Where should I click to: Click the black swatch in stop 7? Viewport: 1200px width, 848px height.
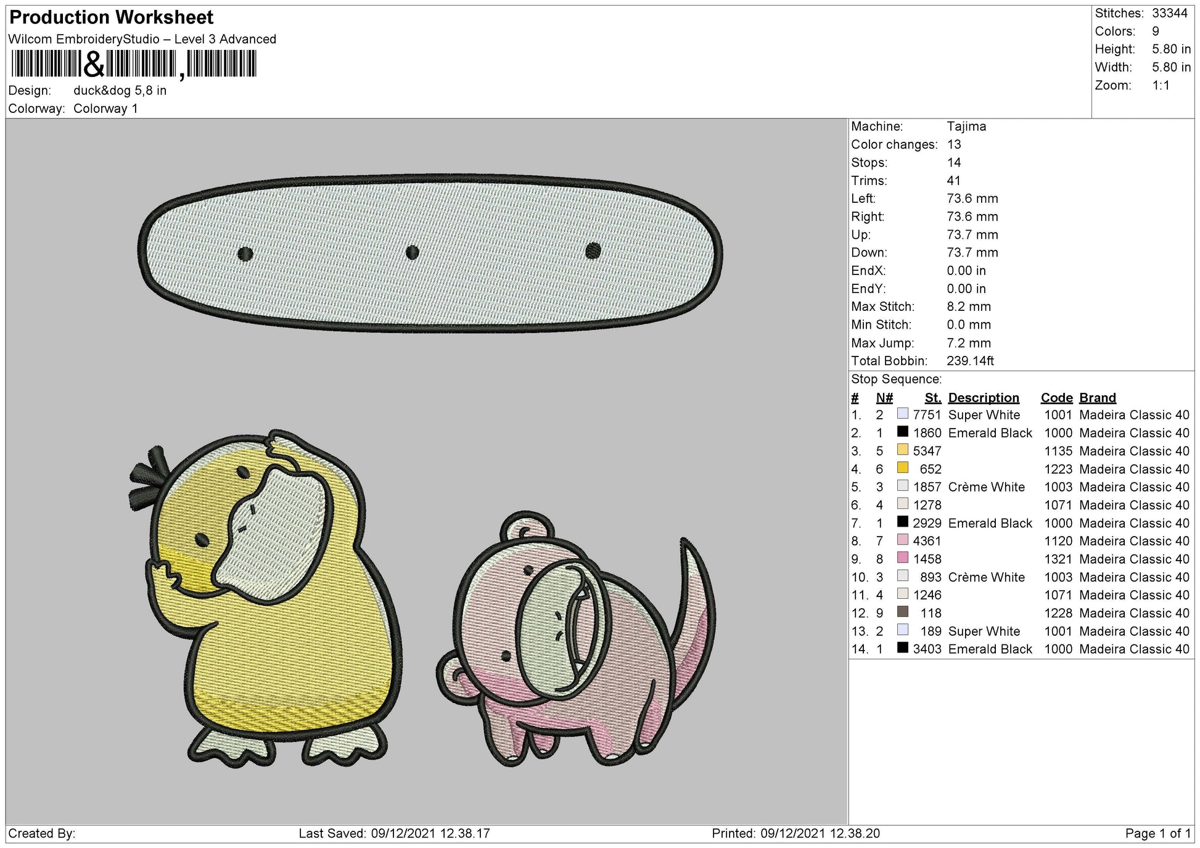(x=903, y=522)
